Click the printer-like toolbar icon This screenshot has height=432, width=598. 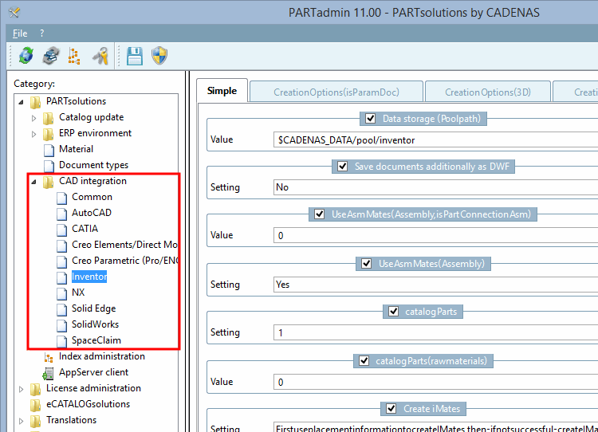pos(50,56)
